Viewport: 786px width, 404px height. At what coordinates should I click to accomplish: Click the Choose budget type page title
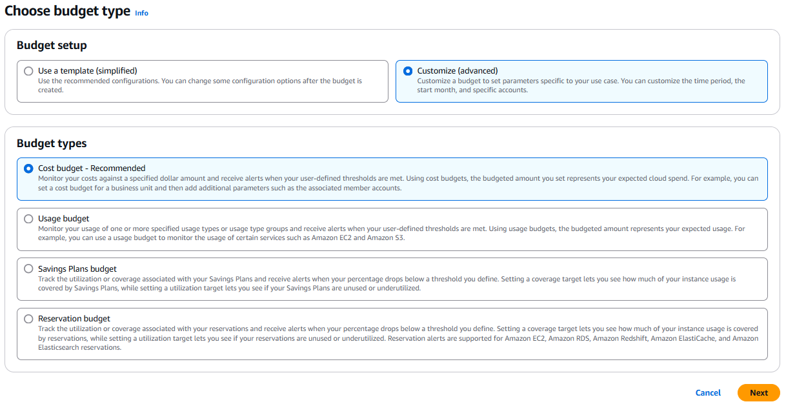click(68, 11)
